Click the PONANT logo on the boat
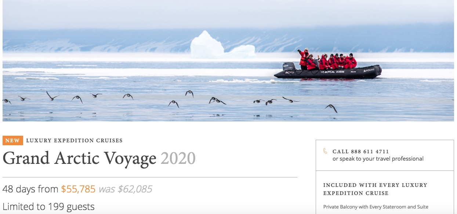Viewport: 457px width, 214px height. pyautogui.click(x=369, y=70)
